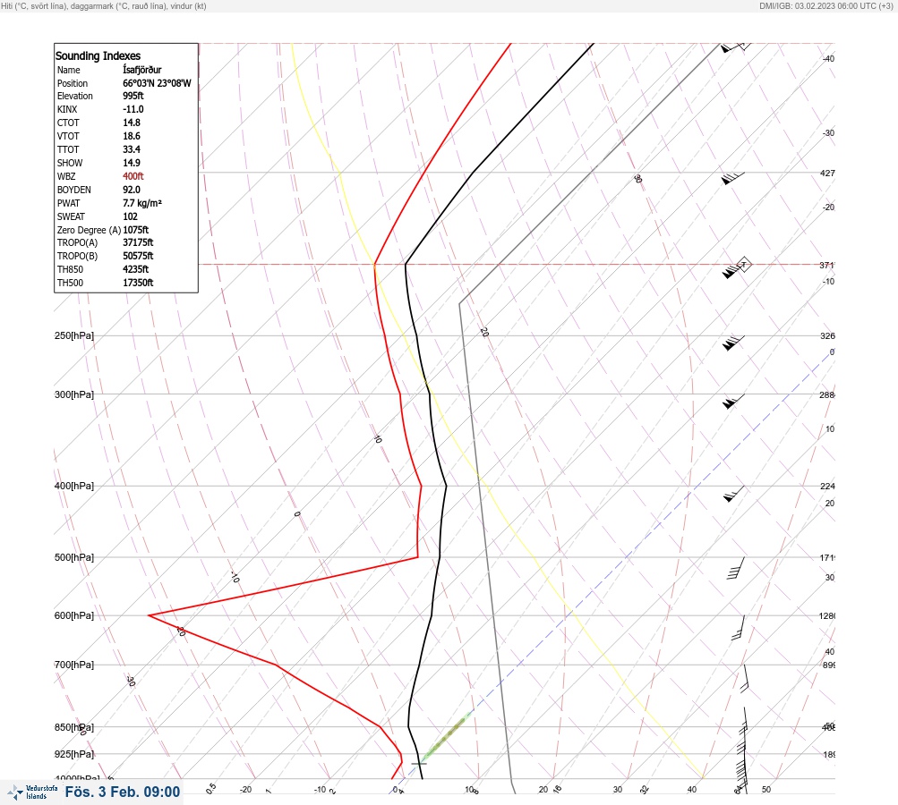The width and height of the screenshot is (898, 805).
Task: Click the 700[hPa] pressure label
Action: click(x=74, y=665)
